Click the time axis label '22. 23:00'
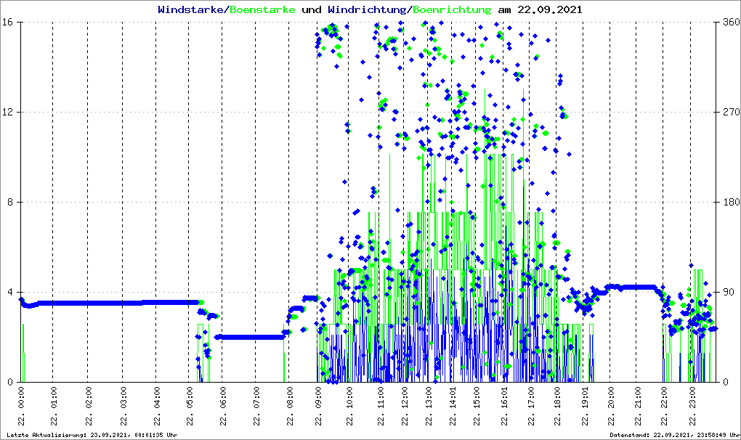The image size is (741, 440). click(692, 407)
